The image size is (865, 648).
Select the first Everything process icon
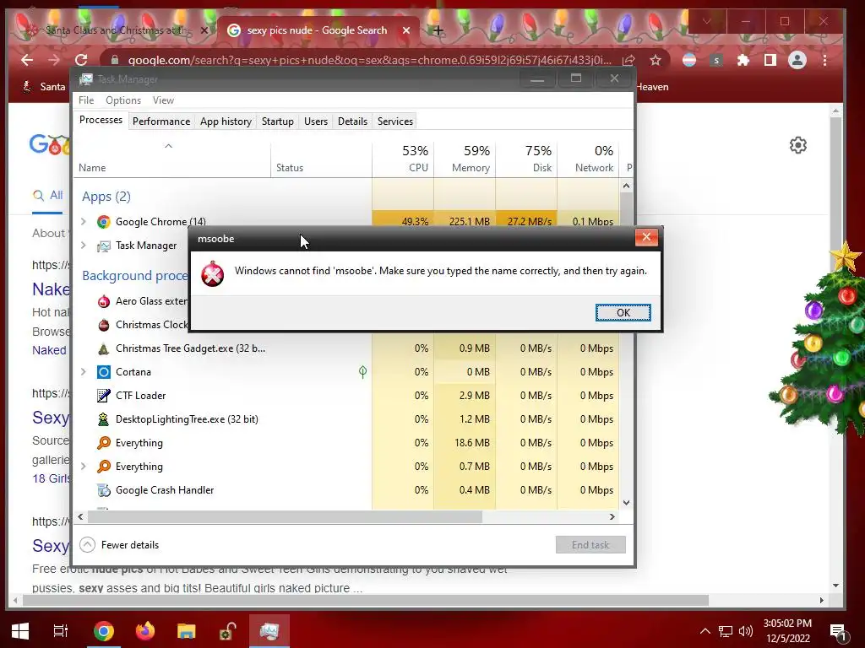[103, 443]
